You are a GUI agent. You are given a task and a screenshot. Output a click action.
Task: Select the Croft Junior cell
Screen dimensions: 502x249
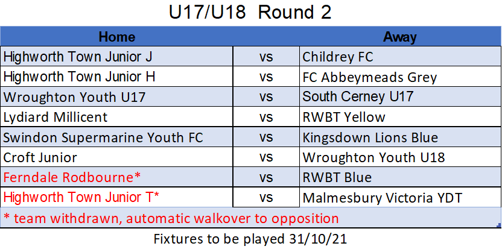tap(116, 157)
